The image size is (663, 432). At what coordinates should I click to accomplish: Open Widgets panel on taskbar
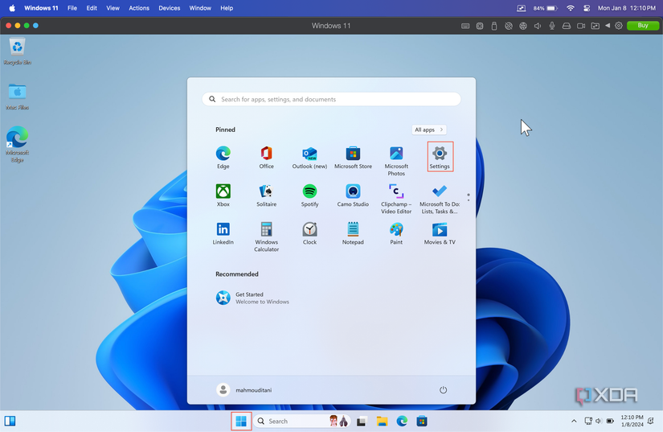click(10, 421)
